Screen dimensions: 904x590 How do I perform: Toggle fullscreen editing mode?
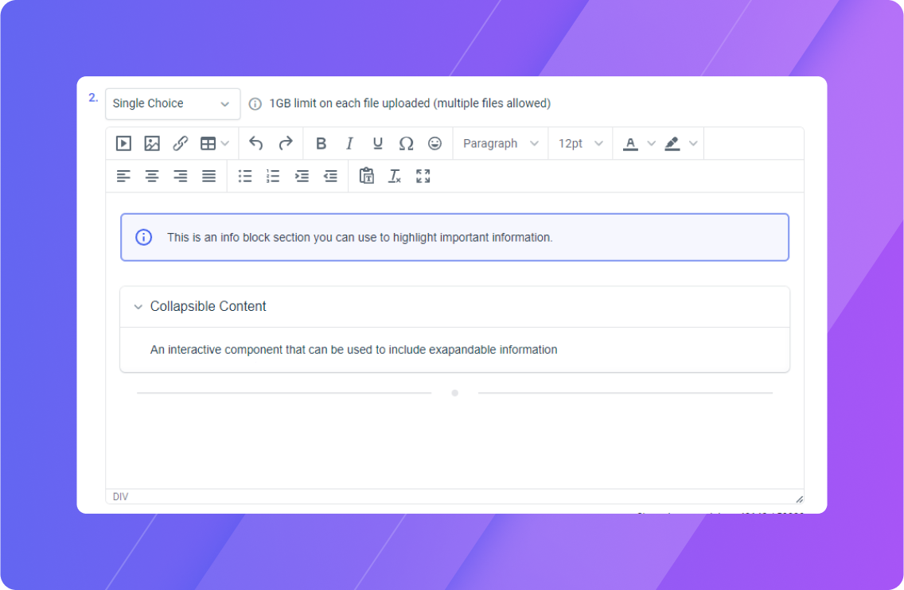pyautogui.click(x=423, y=176)
